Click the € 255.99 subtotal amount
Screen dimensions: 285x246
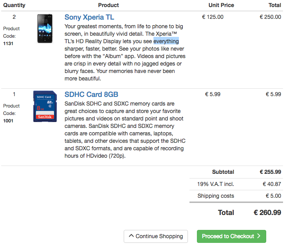click(x=271, y=172)
